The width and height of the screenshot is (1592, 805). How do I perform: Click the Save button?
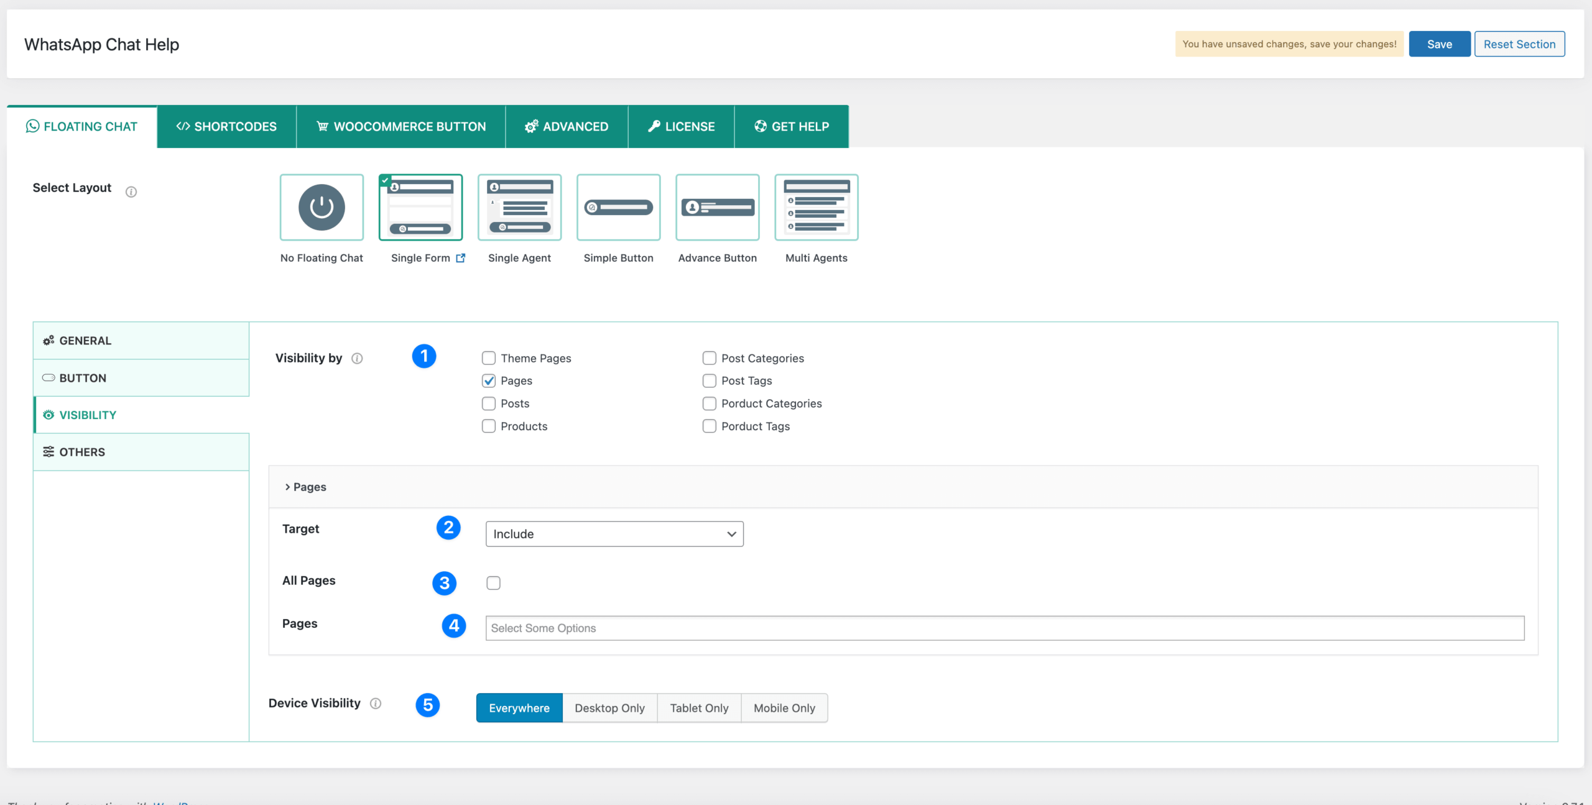[x=1440, y=44]
